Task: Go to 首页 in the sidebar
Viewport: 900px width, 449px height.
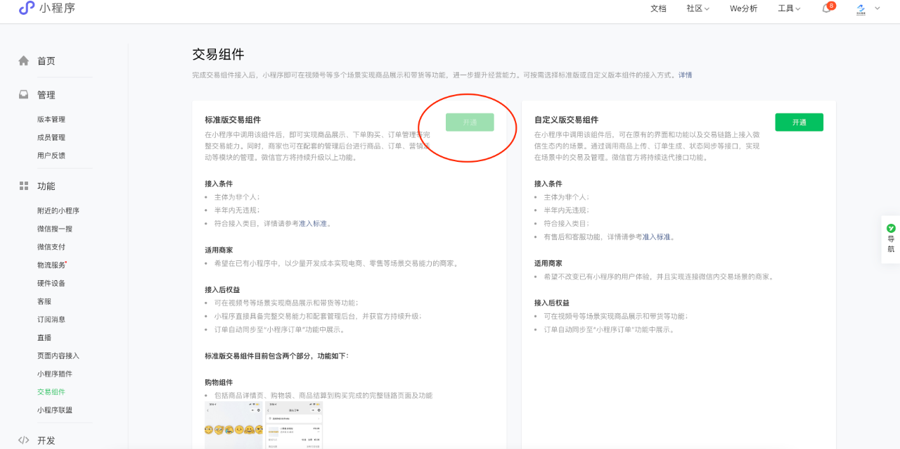Action: coord(46,61)
